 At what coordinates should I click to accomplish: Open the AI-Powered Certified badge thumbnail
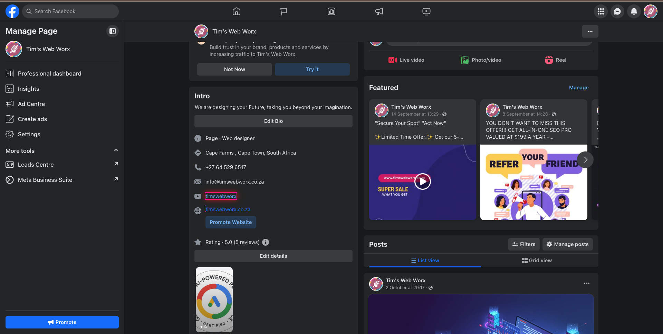(214, 299)
